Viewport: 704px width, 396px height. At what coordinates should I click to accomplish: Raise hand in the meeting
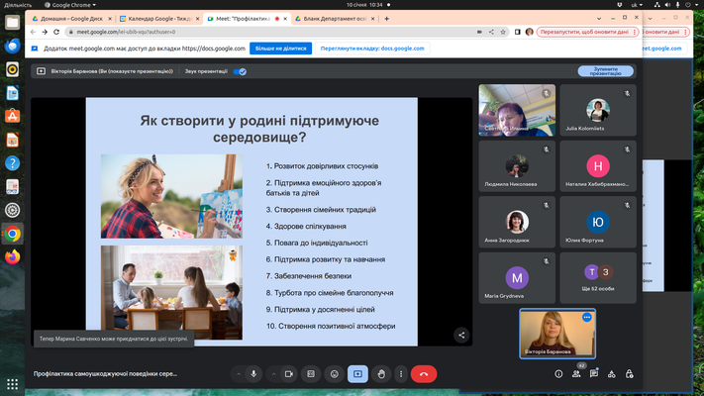coord(381,374)
